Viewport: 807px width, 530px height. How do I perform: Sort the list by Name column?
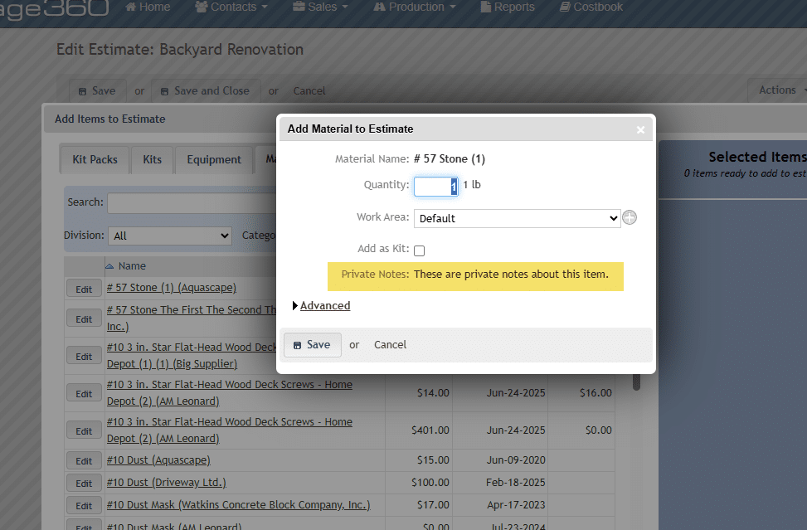(132, 266)
